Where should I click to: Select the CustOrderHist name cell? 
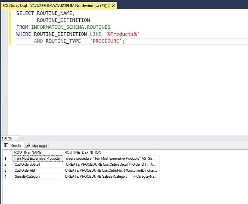[x=38, y=170]
